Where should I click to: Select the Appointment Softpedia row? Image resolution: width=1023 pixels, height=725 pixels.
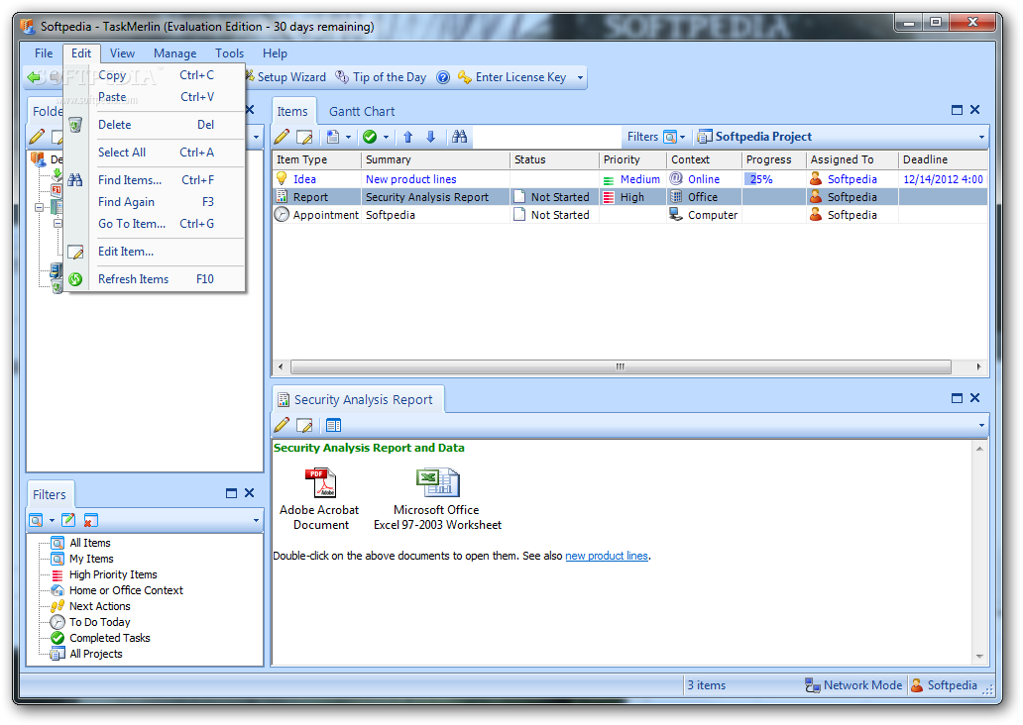630,215
